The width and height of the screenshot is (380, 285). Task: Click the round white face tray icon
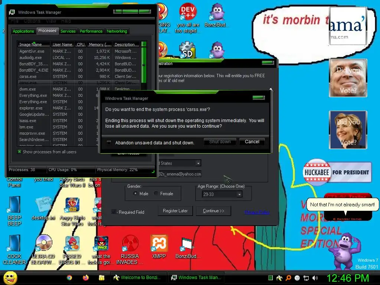pos(297,278)
